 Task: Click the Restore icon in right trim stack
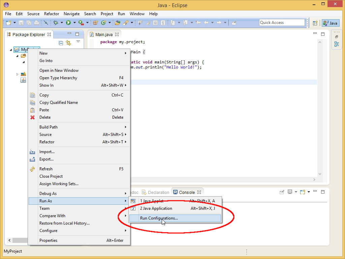point(337,36)
